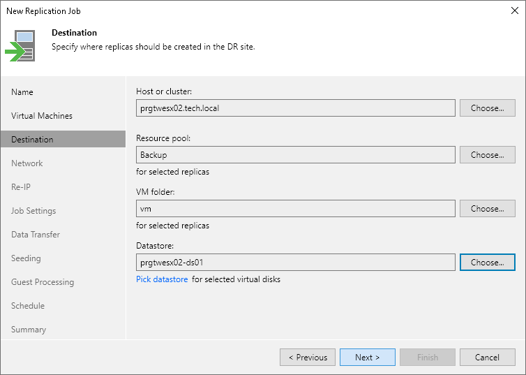The height and width of the screenshot is (375, 526).
Task: Choose a datastore
Action: coord(488,262)
